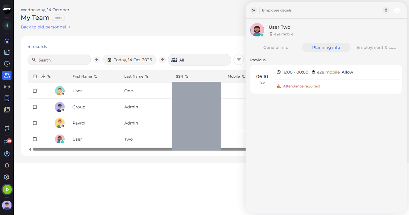
Task: Click the 'e2e mobile' location under User Two
Action: (x=284, y=34)
